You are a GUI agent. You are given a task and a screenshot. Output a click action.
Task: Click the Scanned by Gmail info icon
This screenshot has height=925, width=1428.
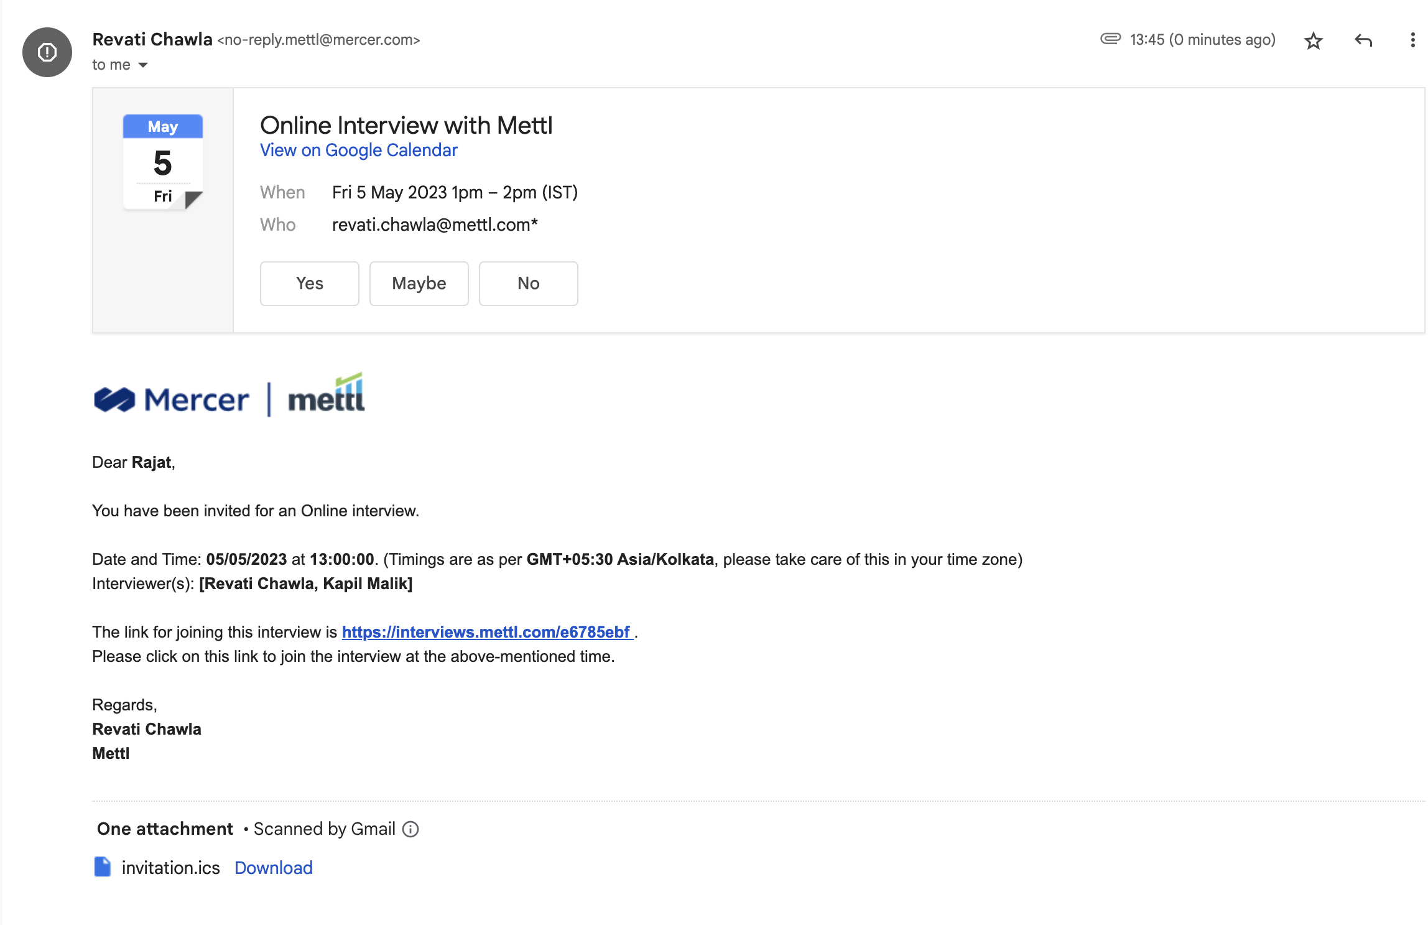click(x=410, y=829)
